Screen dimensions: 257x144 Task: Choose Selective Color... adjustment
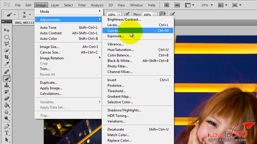click(x=138, y=102)
